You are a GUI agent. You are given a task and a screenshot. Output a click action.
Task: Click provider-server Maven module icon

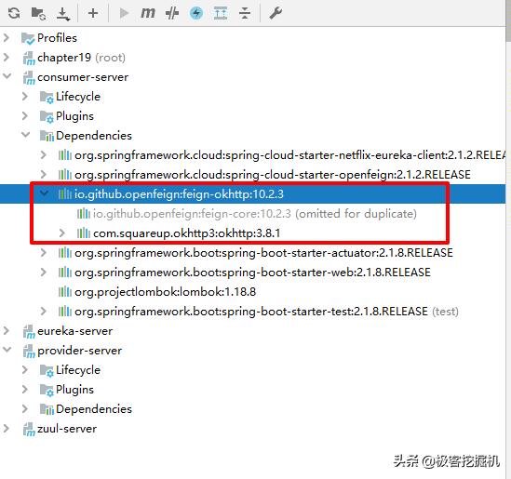coord(29,351)
